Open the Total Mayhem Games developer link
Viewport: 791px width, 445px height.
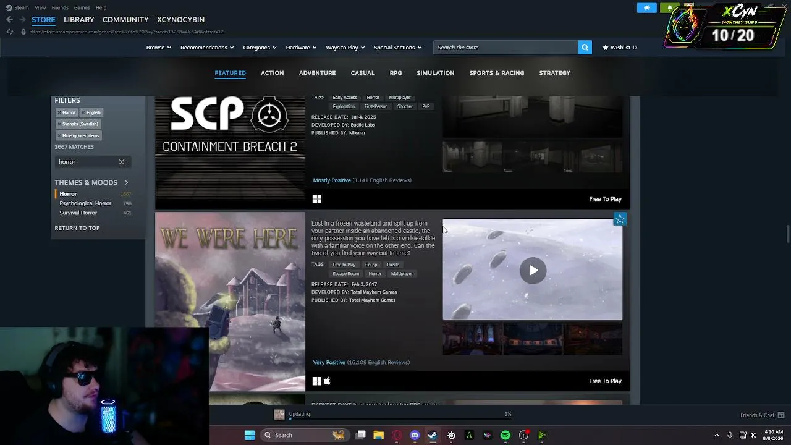pyautogui.click(x=373, y=292)
